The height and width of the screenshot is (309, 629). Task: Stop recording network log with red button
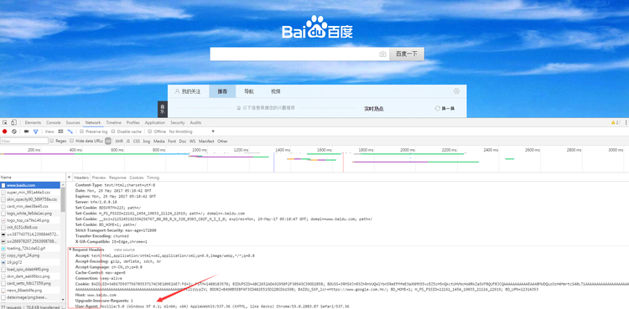coord(5,131)
